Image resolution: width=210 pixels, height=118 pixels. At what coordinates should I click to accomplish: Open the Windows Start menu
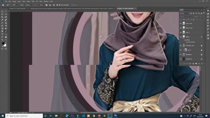point(3,116)
